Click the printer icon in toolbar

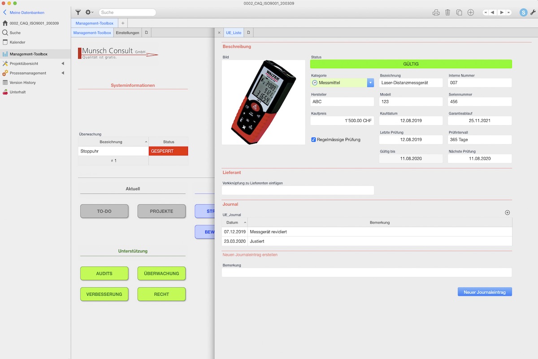[436, 13]
